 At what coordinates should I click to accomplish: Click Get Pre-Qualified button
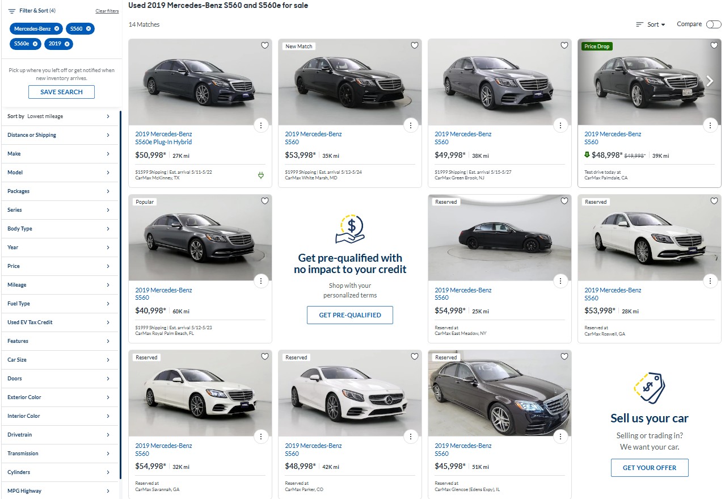[x=350, y=315]
